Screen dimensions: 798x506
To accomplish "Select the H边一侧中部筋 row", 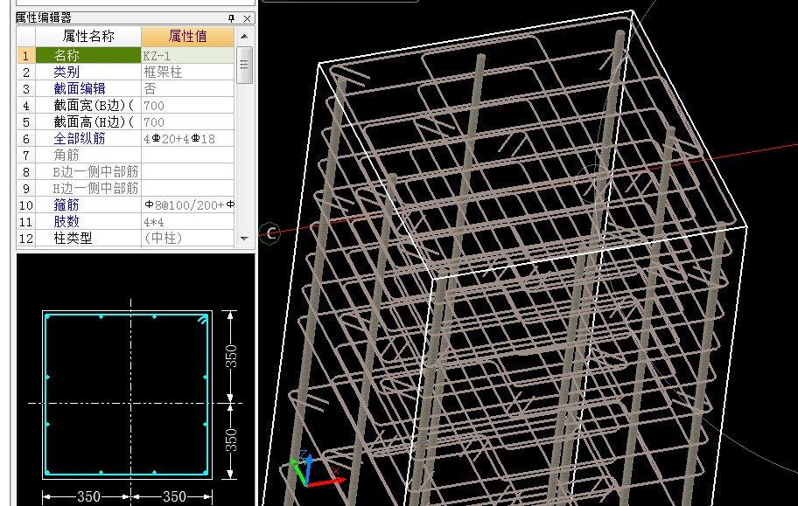I will [88, 188].
